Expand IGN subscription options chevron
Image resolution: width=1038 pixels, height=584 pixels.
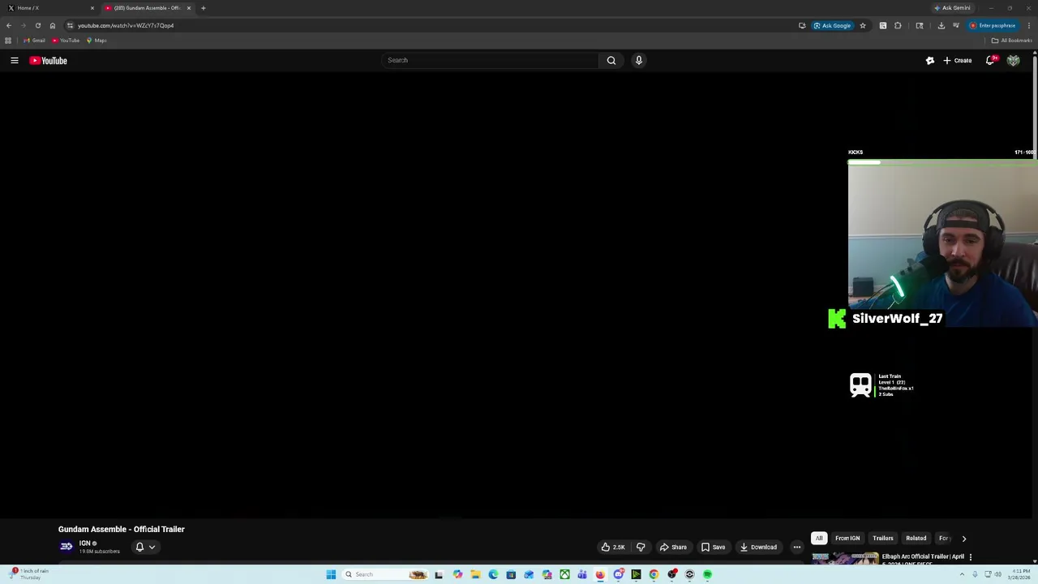[x=152, y=547]
